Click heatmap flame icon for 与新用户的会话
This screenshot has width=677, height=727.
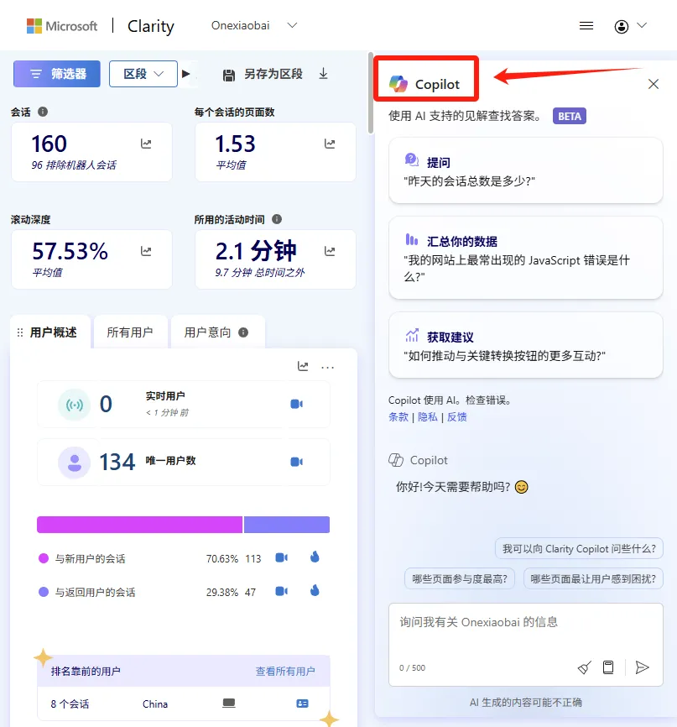[x=315, y=557]
